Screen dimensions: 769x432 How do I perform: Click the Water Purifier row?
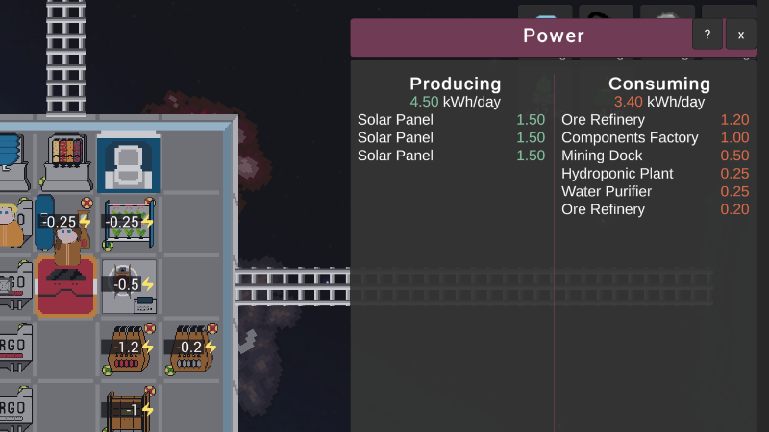click(x=656, y=191)
